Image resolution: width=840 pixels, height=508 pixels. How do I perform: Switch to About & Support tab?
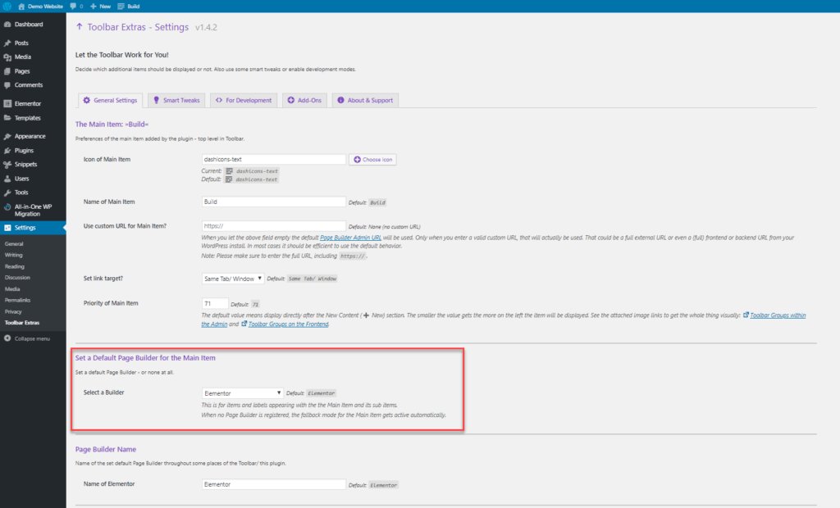point(365,100)
